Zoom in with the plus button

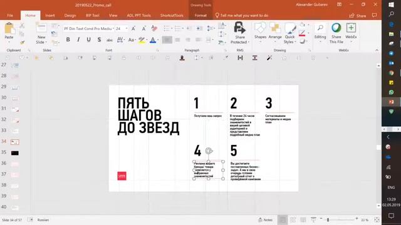tap(357, 219)
